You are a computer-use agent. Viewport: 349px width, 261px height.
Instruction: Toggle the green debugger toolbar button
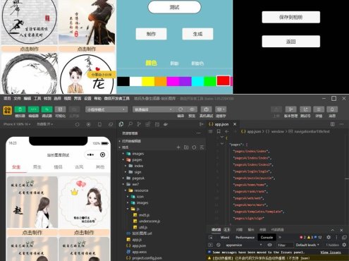(x=47, y=109)
